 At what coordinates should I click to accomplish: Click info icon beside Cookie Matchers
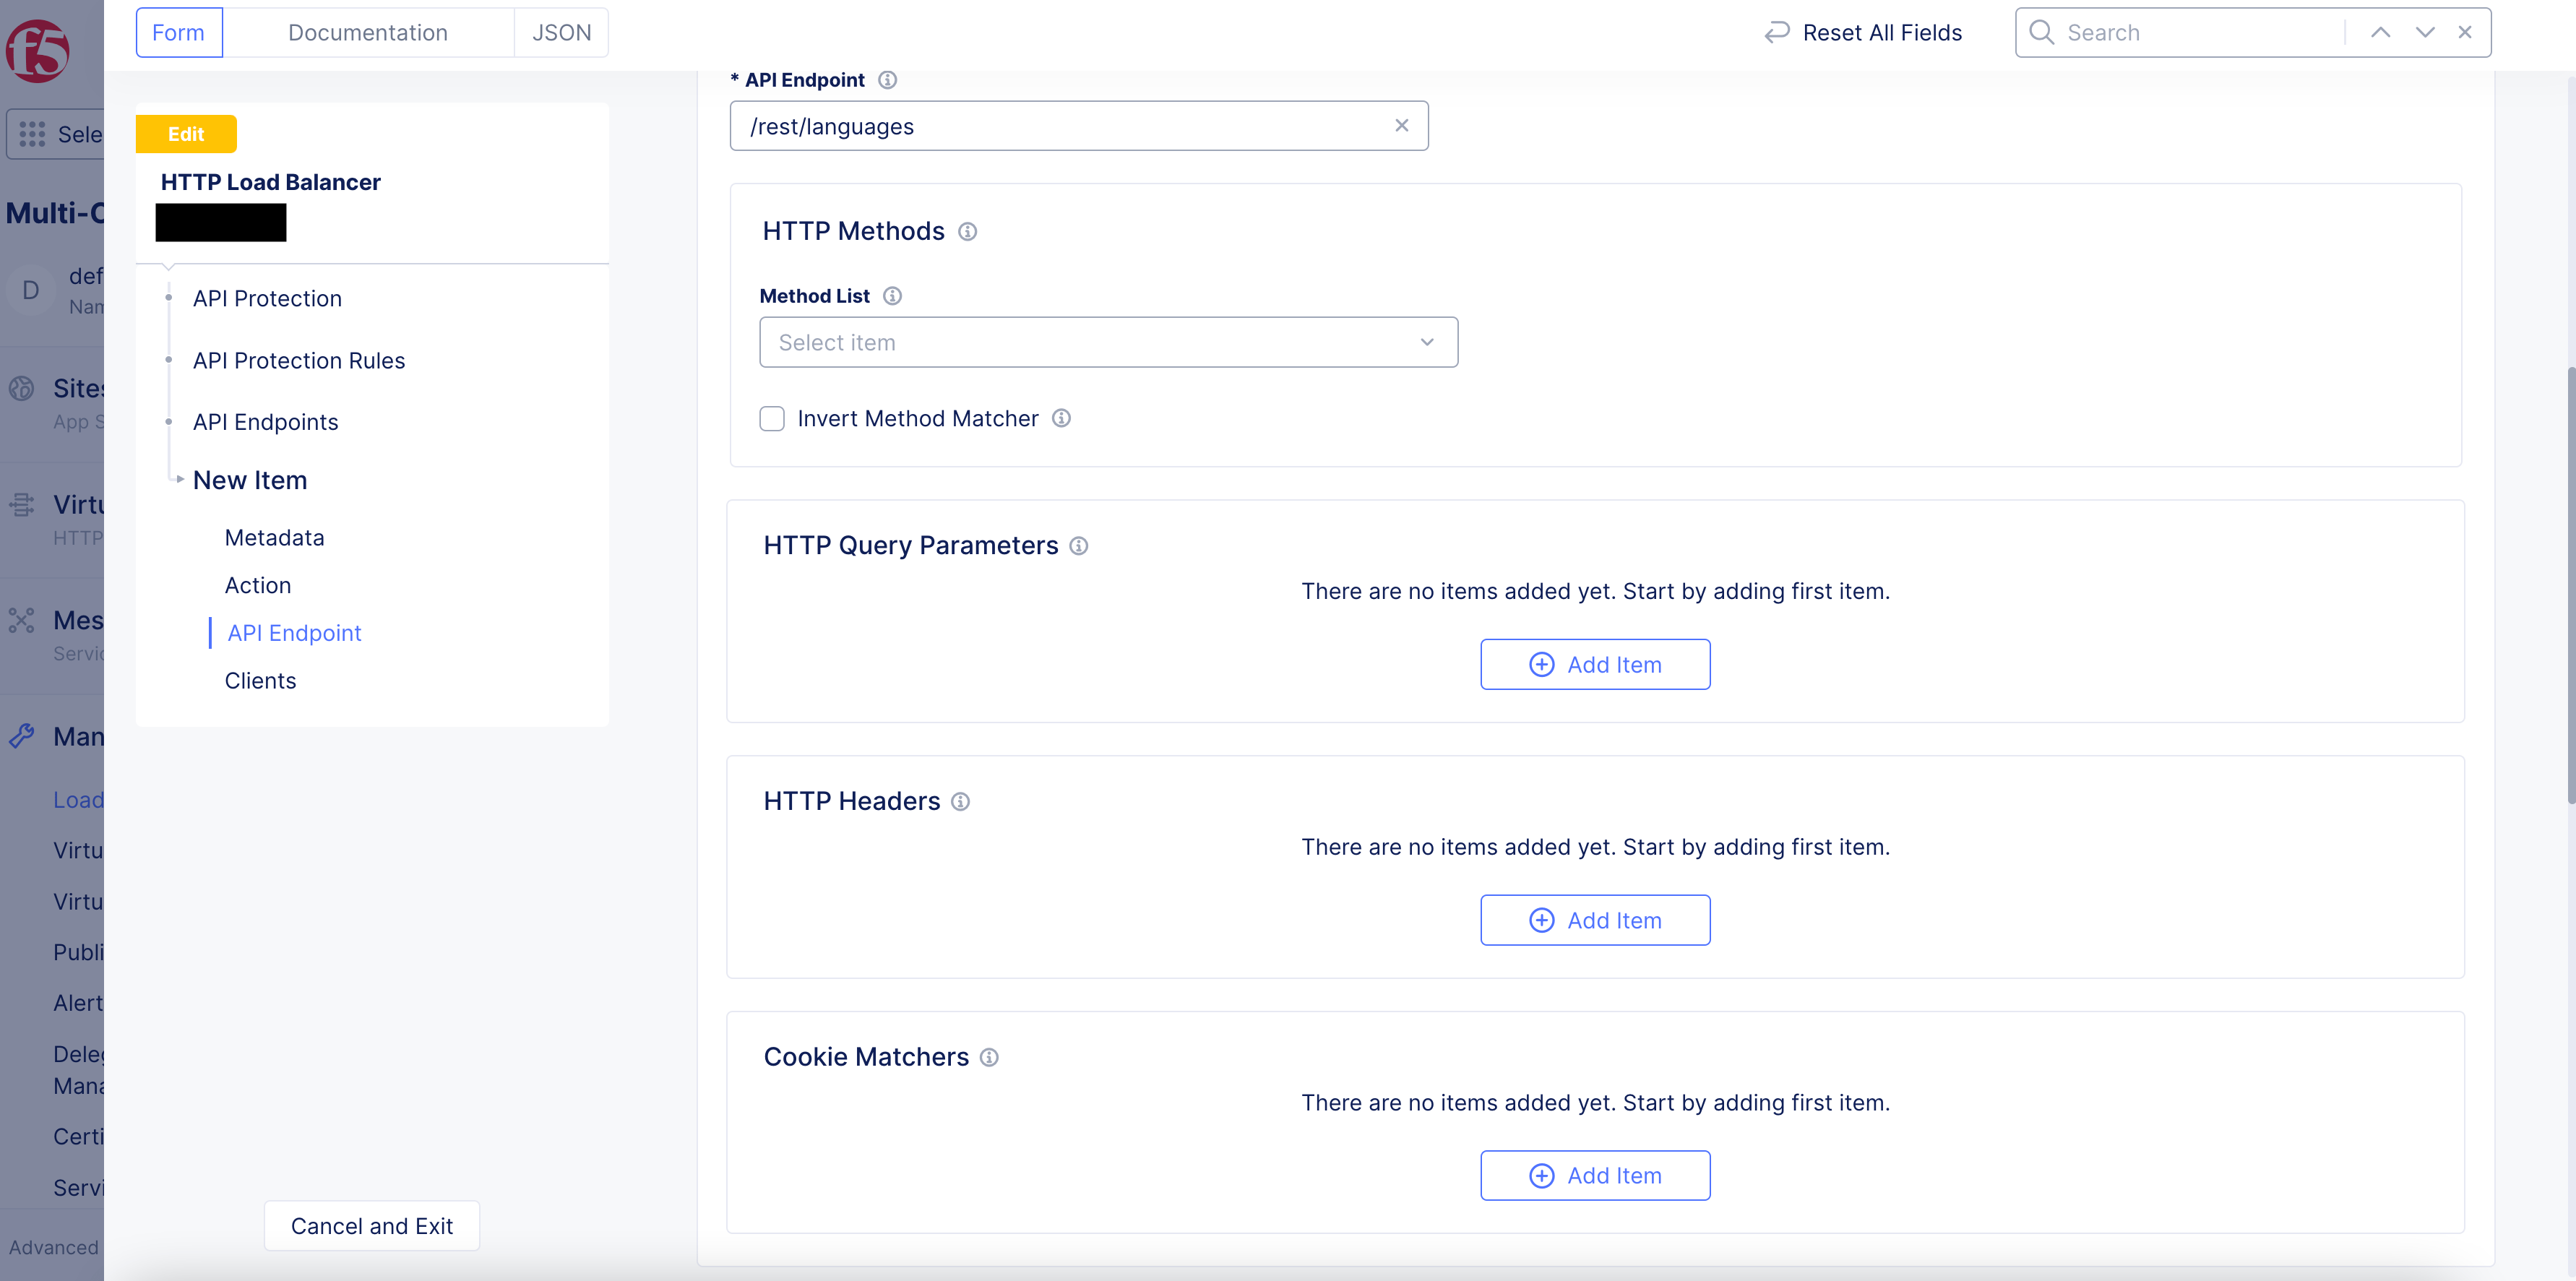pos(989,1058)
